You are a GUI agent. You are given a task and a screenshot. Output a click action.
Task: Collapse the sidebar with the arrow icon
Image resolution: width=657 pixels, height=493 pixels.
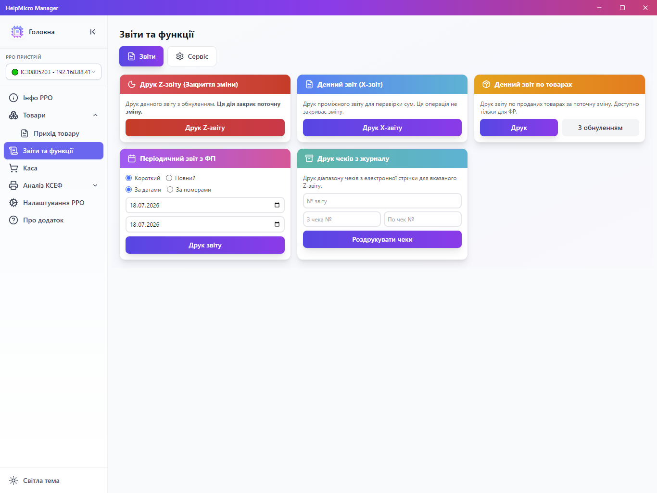click(93, 32)
